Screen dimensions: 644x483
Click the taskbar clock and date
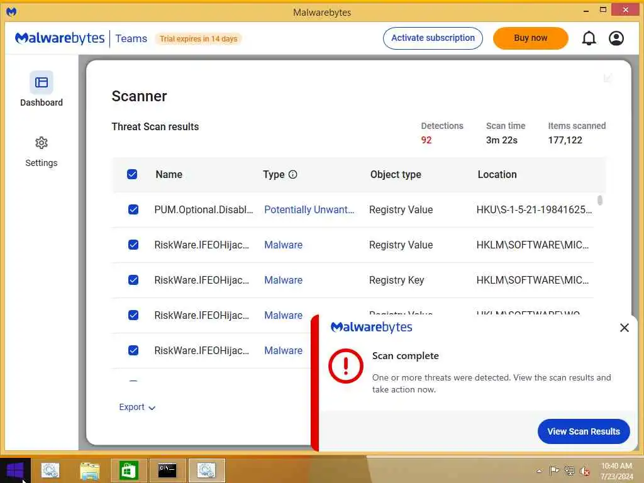(616, 471)
